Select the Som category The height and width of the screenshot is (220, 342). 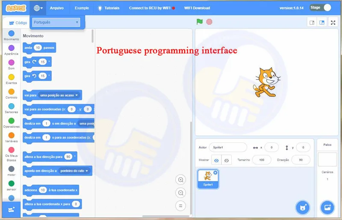(12, 65)
